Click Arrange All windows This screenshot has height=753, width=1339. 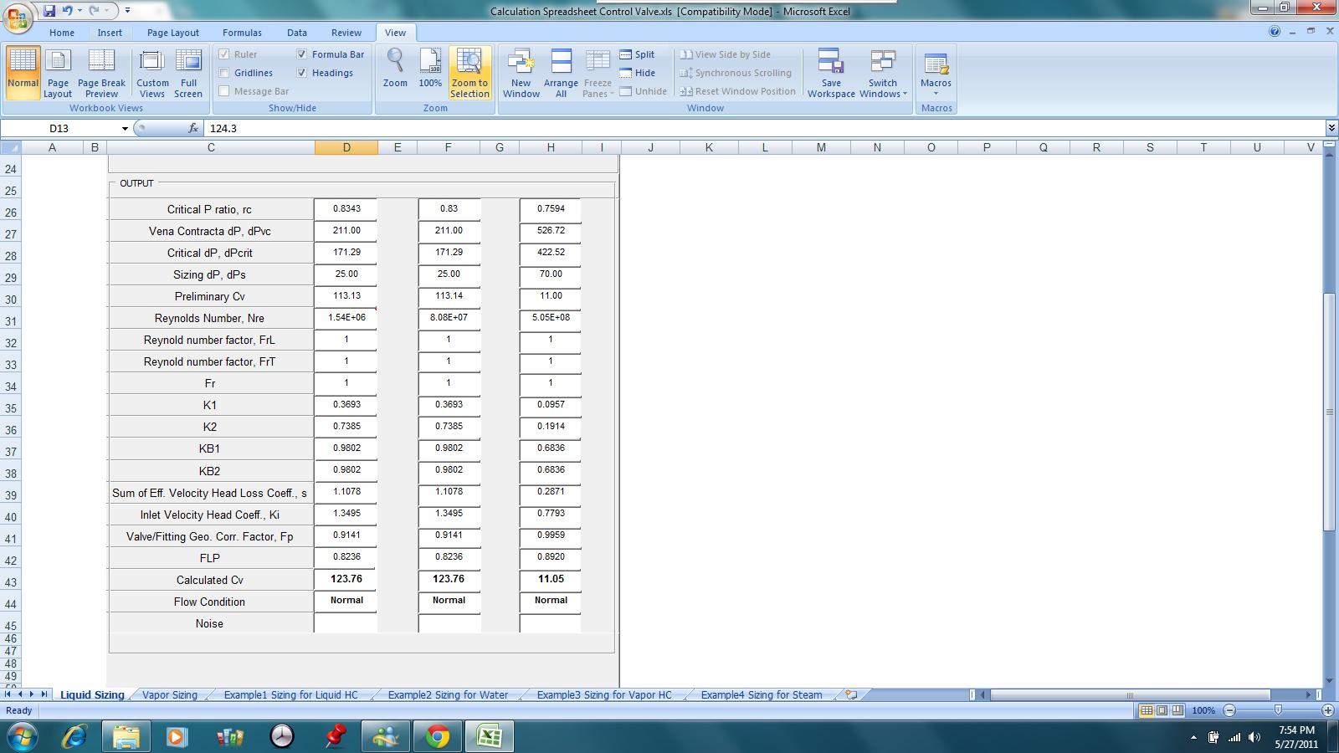click(561, 73)
